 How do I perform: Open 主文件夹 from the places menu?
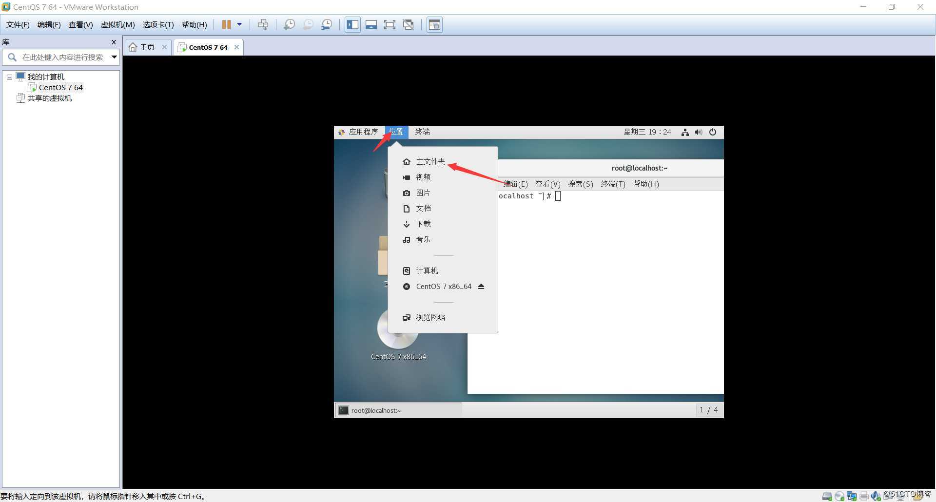(x=443, y=161)
